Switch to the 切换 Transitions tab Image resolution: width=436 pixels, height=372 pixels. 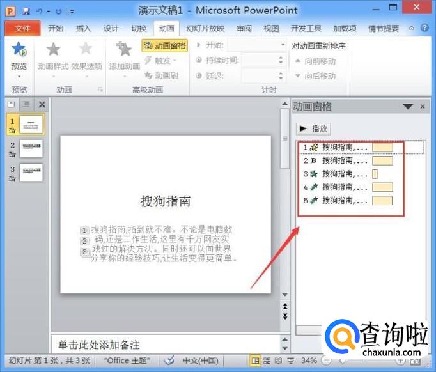tap(139, 28)
